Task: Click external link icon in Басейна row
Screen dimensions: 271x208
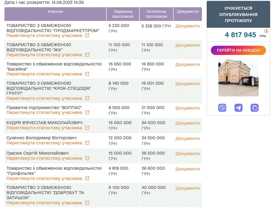Action: tap(87, 74)
